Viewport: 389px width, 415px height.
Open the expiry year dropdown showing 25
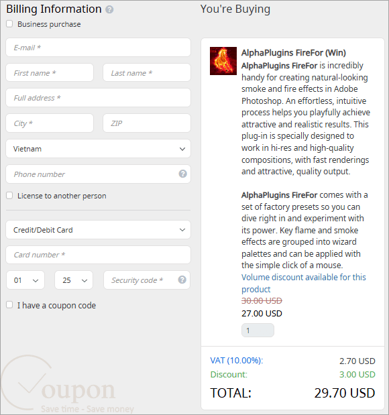tap(74, 280)
